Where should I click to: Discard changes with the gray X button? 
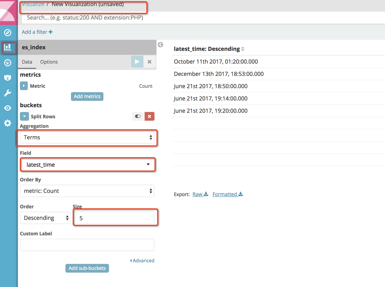click(149, 62)
